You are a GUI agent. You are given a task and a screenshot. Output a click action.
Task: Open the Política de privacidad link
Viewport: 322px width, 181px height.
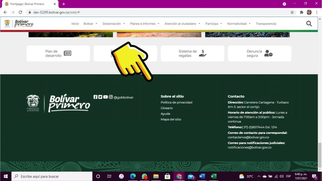(x=176, y=102)
